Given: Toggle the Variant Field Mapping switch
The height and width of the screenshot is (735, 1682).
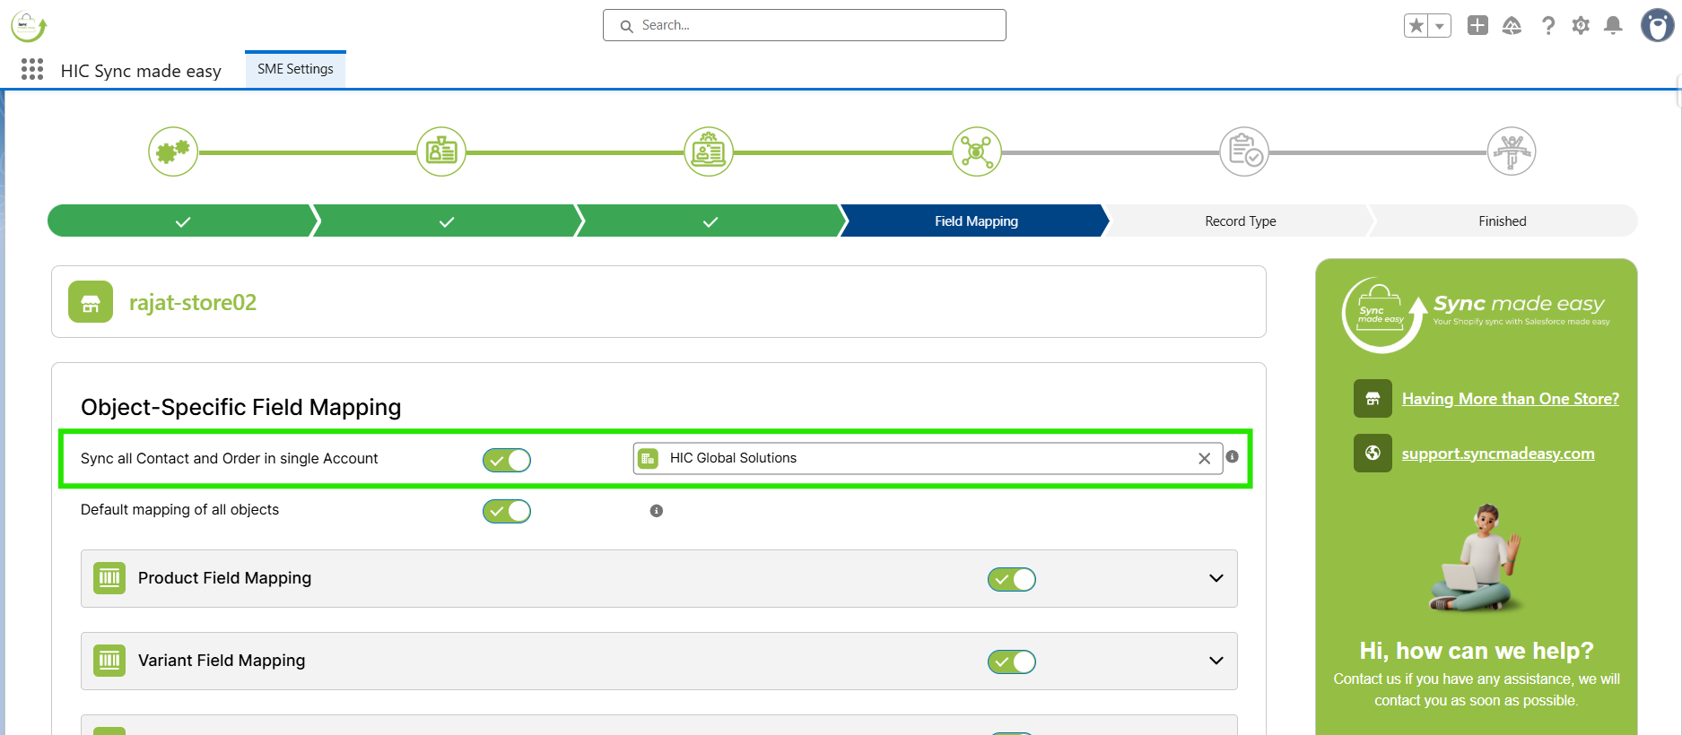Looking at the screenshot, I should [x=1012, y=661].
